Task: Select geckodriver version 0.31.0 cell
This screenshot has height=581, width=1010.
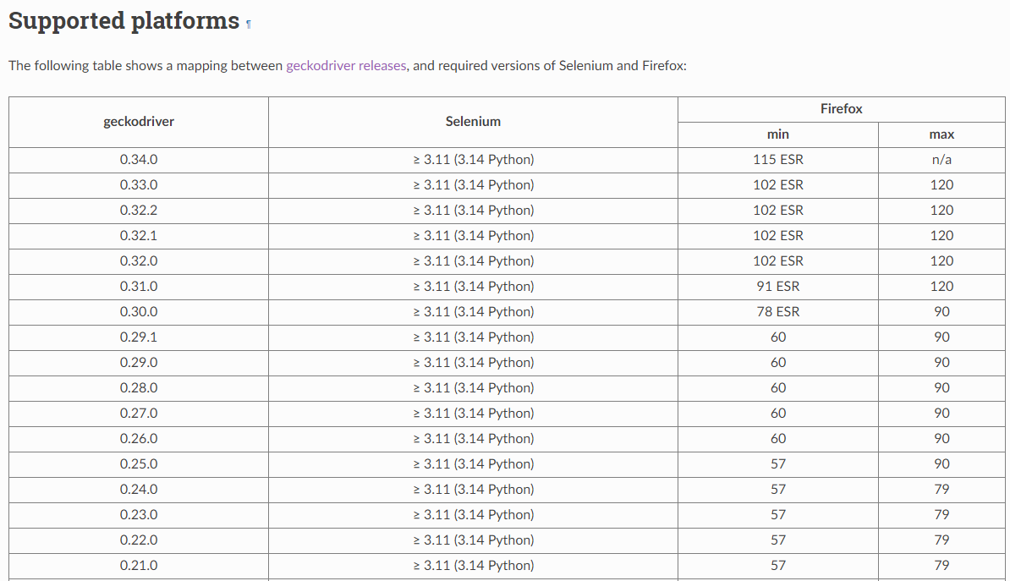Action: [139, 287]
